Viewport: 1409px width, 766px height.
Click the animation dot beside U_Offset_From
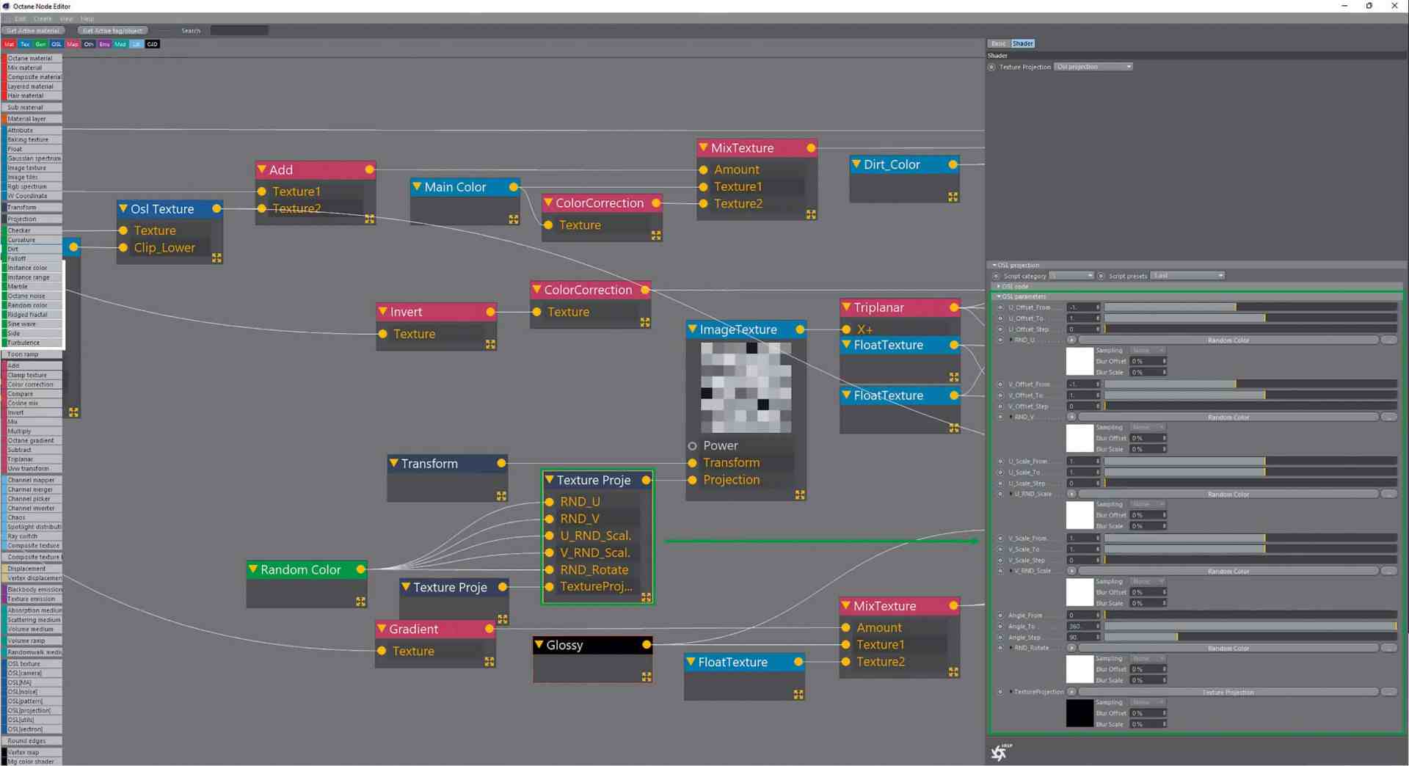(x=1000, y=307)
